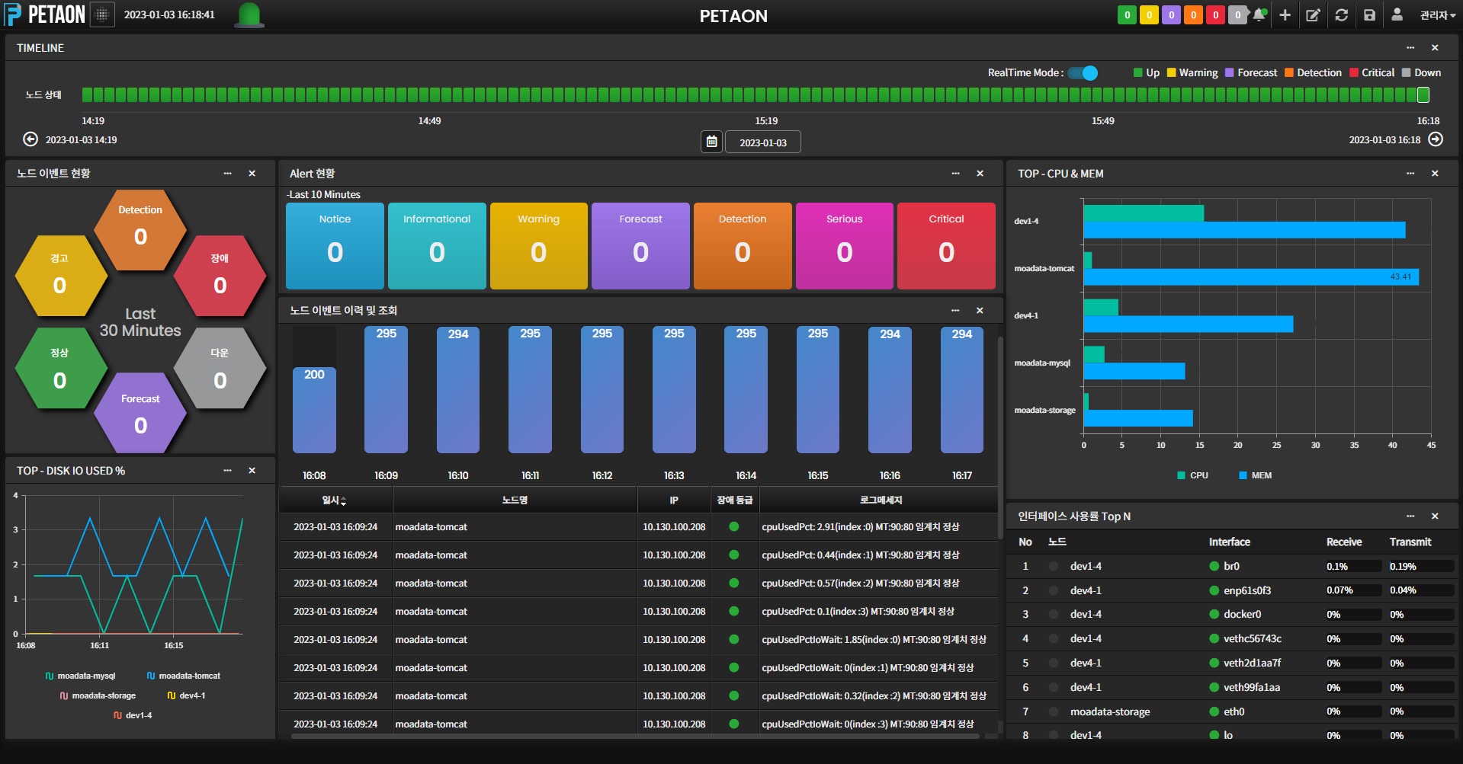The image size is (1463, 764).
Task: Select the last highlighted timeline block
Action: point(1423,94)
